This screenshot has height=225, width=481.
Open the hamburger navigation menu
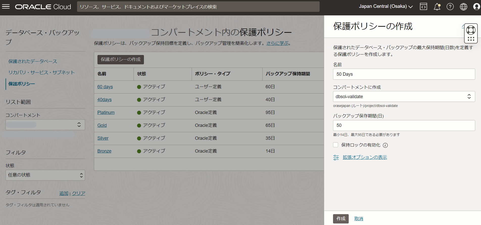point(6,7)
